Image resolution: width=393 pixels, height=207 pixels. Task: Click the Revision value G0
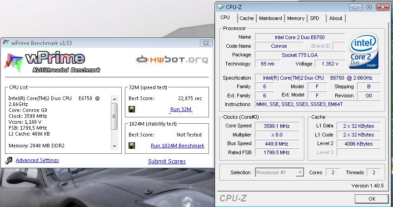click(368, 96)
